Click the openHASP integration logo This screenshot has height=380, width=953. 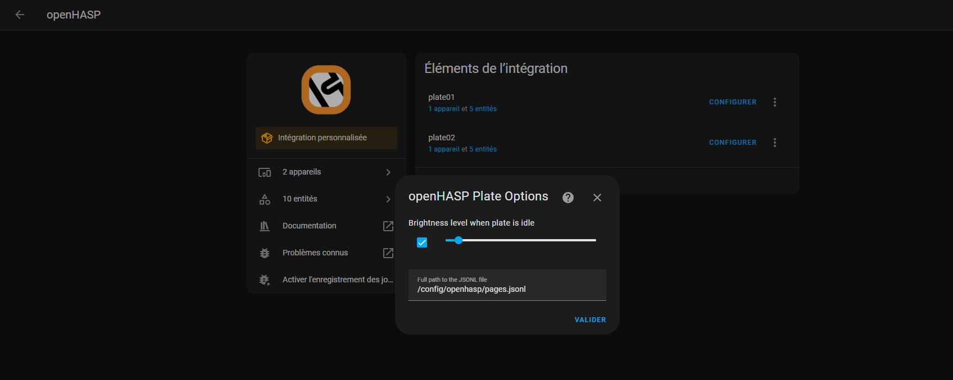point(326,90)
